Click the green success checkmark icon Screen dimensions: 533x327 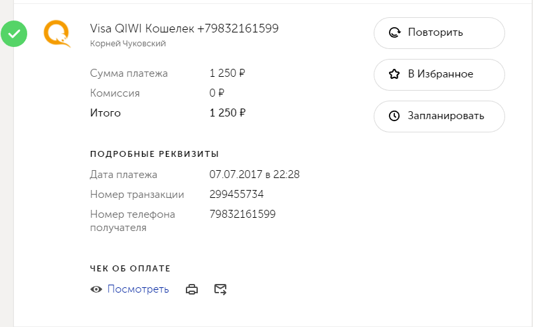[x=14, y=34]
